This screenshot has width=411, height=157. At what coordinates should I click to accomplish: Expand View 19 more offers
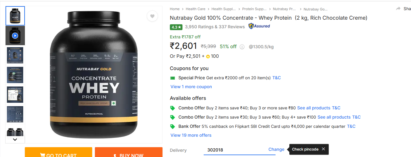(x=191, y=135)
